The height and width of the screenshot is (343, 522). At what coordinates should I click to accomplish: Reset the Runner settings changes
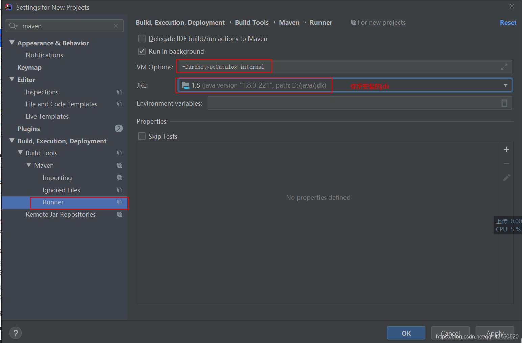pos(508,22)
